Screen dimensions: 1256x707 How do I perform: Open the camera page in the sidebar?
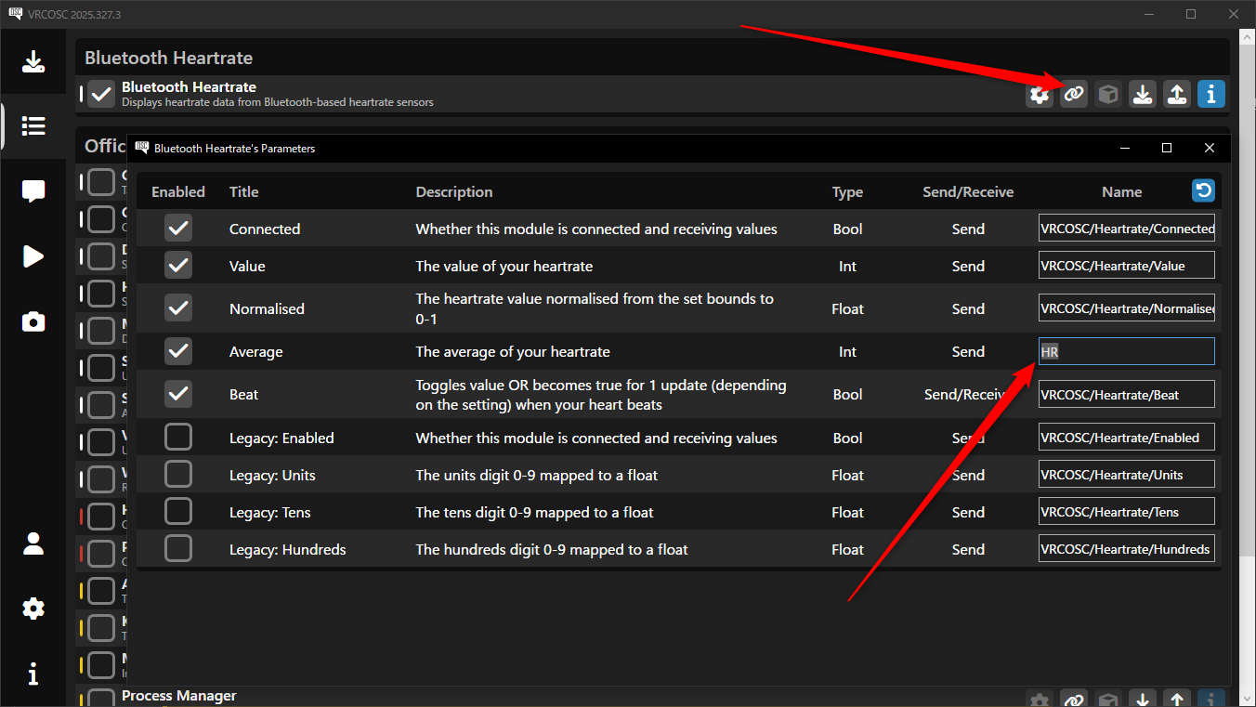(x=33, y=321)
